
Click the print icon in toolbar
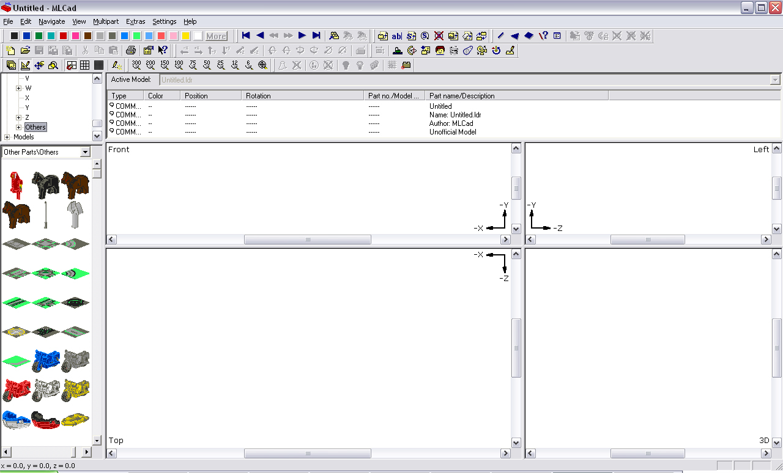[130, 51]
